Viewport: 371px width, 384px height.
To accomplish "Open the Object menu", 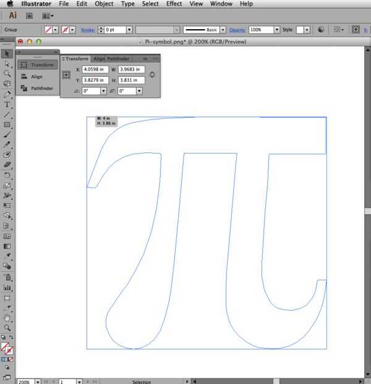I will point(104,4).
